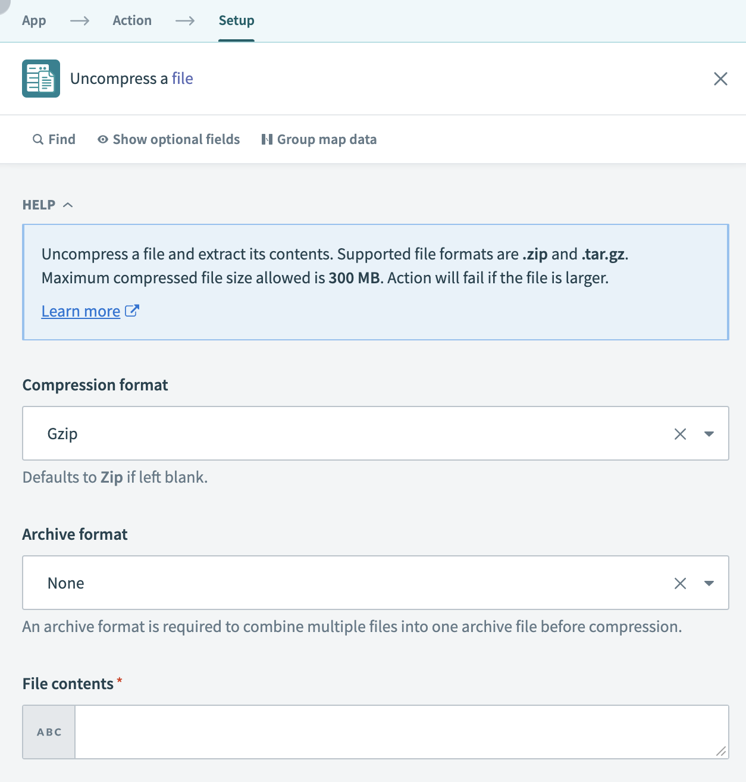This screenshot has height=782, width=746.
Task: Close the Uncompress a file panel
Action: coord(720,79)
